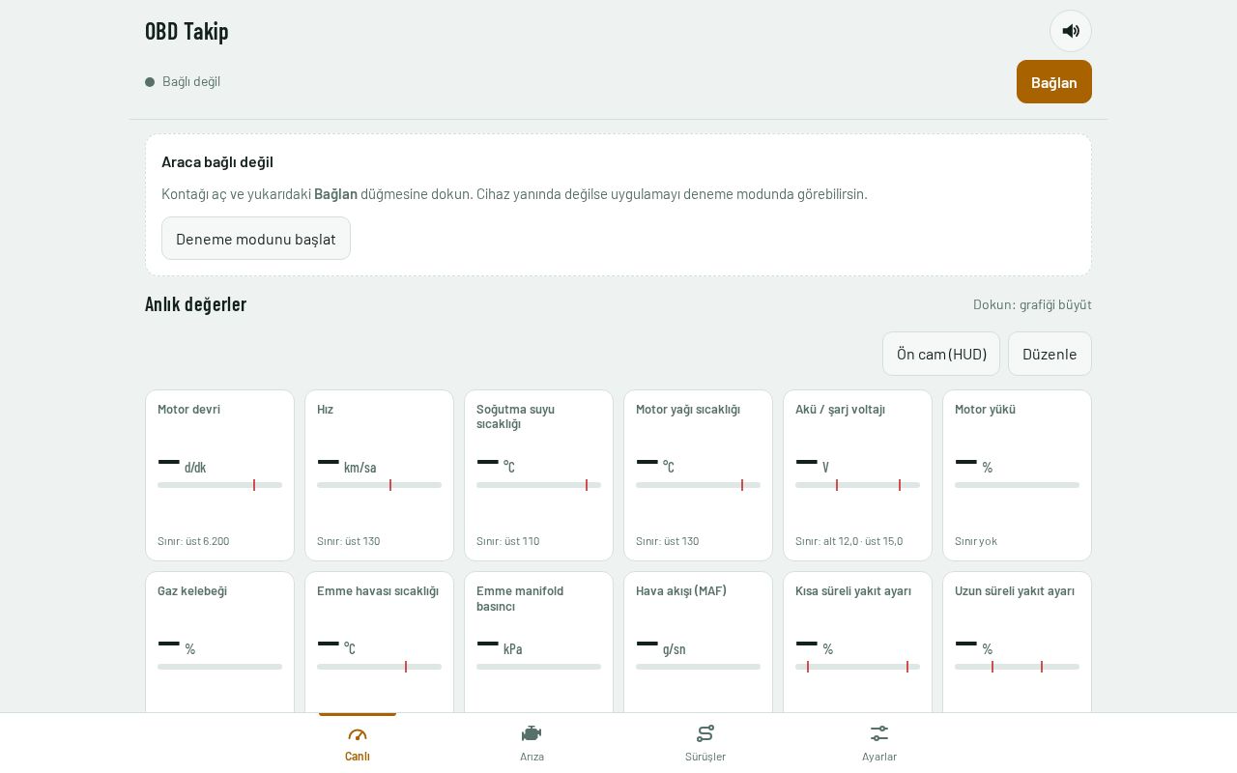Switch to the Ayarlar tab label
This screenshot has width=1237, height=773.
tap(879, 757)
